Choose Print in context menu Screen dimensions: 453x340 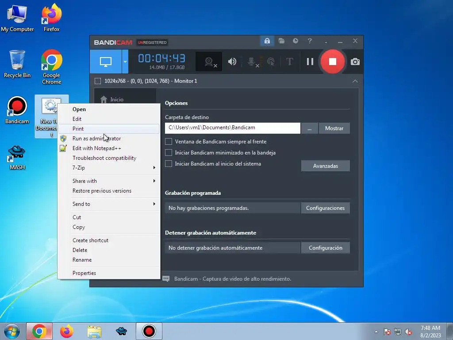click(x=109, y=129)
